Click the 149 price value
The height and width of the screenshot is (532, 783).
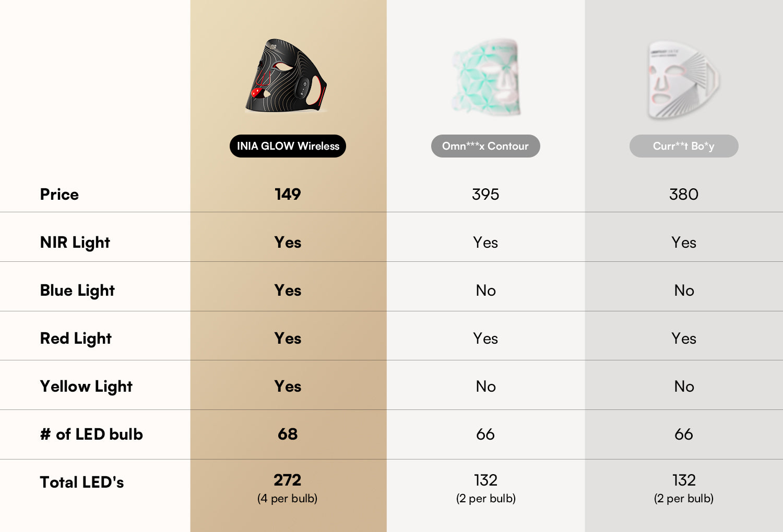coord(288,195)
